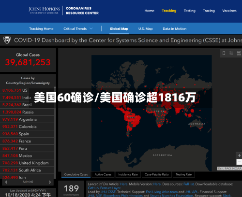Open the Coronavirus Resource Center link
The image size is (242, 197).
pyautogui.click(x=82, y=11)
